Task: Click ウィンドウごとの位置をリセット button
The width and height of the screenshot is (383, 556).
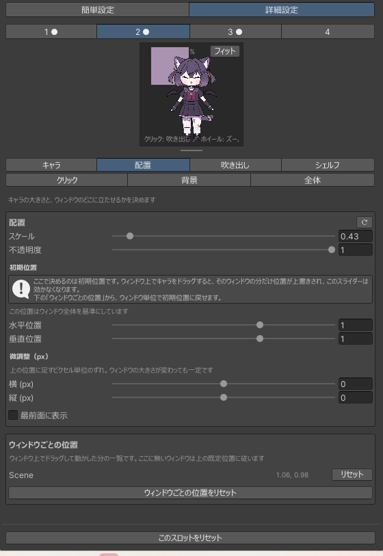Action: [190, 492]
